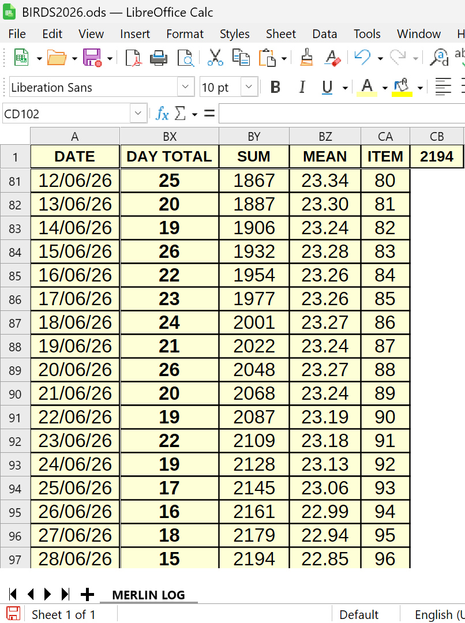Open the Insert menu
The width and height of the screenshot is (465, 623).
tap(135, 34)
